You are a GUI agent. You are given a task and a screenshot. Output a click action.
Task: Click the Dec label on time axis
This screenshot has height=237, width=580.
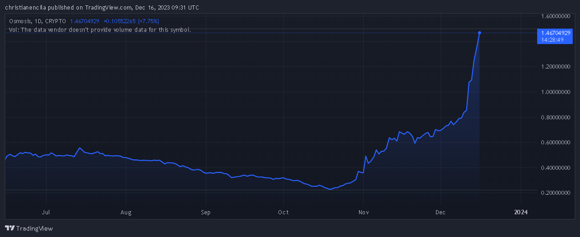(x=441, y=212)
